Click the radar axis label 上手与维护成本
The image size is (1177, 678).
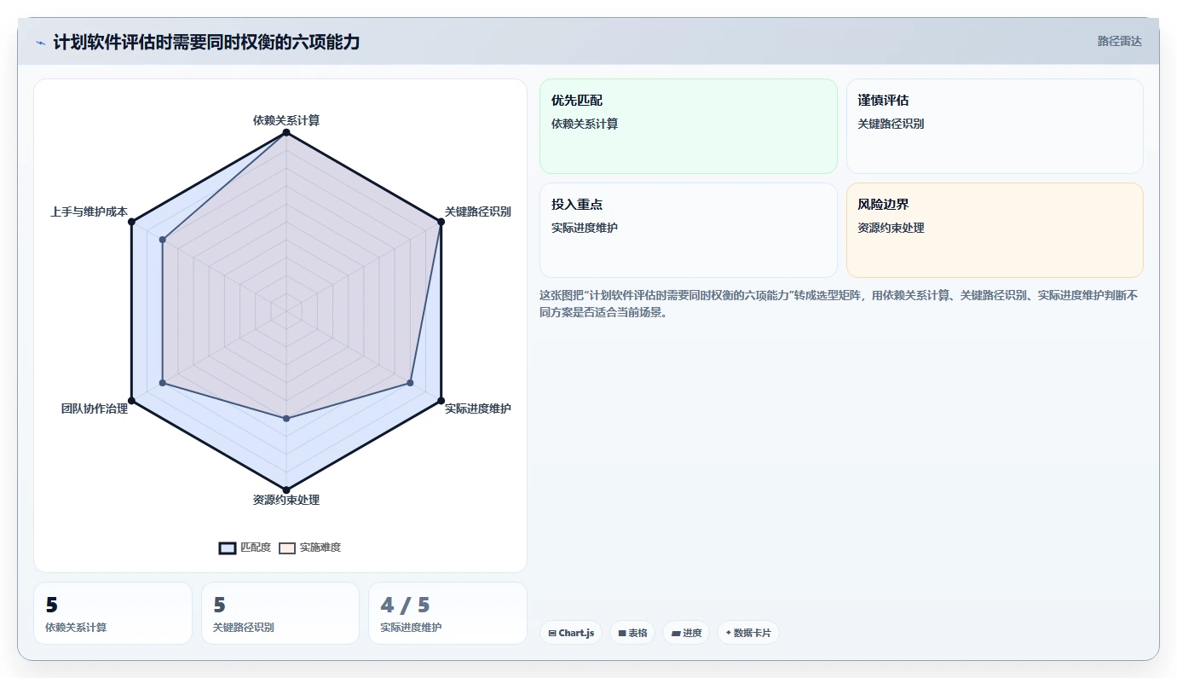click(x=89, y=212)
